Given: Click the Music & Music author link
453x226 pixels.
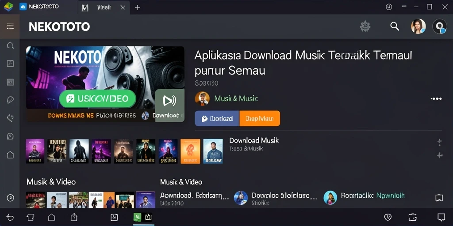Looking at the screenshot, I should pyautogui.click(x=236, y=98).
